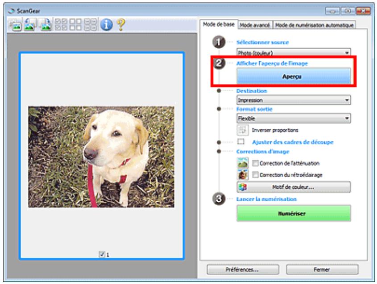
Task: Maximize the ScanGear window
Action: 348,11
